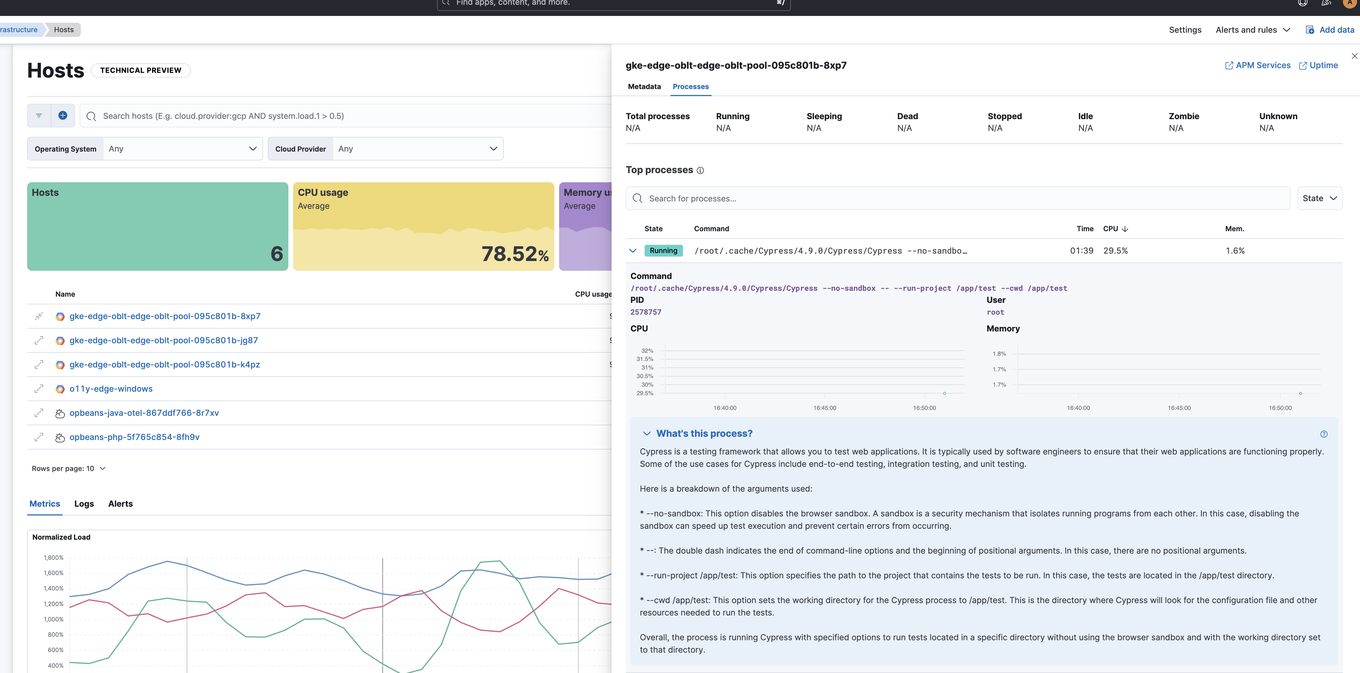Click the Memory usage tile
The height and width of the screenshot is (673, 1360).
click(x=585, y=226)
